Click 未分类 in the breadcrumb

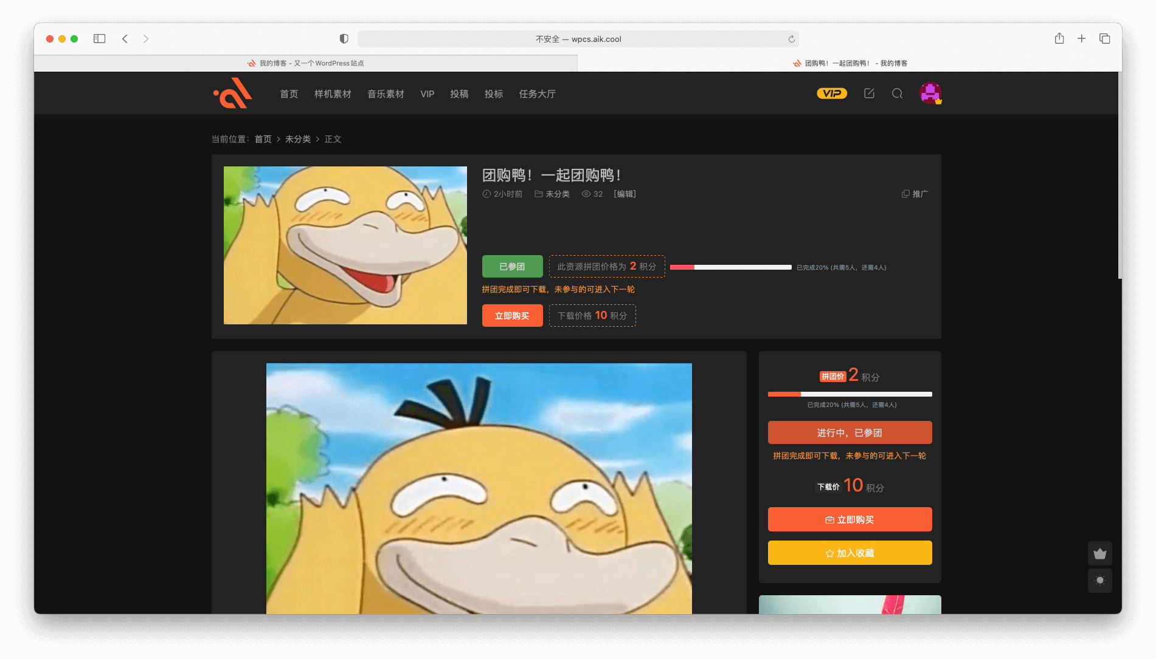pos(297,139)
